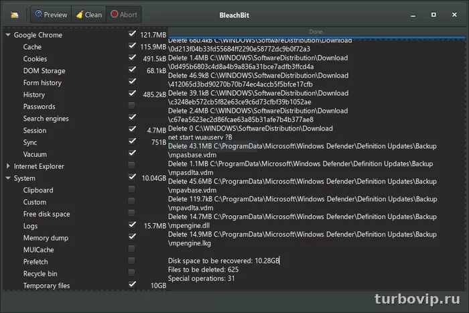
Task: Check the Free disk space checkbox
Action: tap(131, 212)
